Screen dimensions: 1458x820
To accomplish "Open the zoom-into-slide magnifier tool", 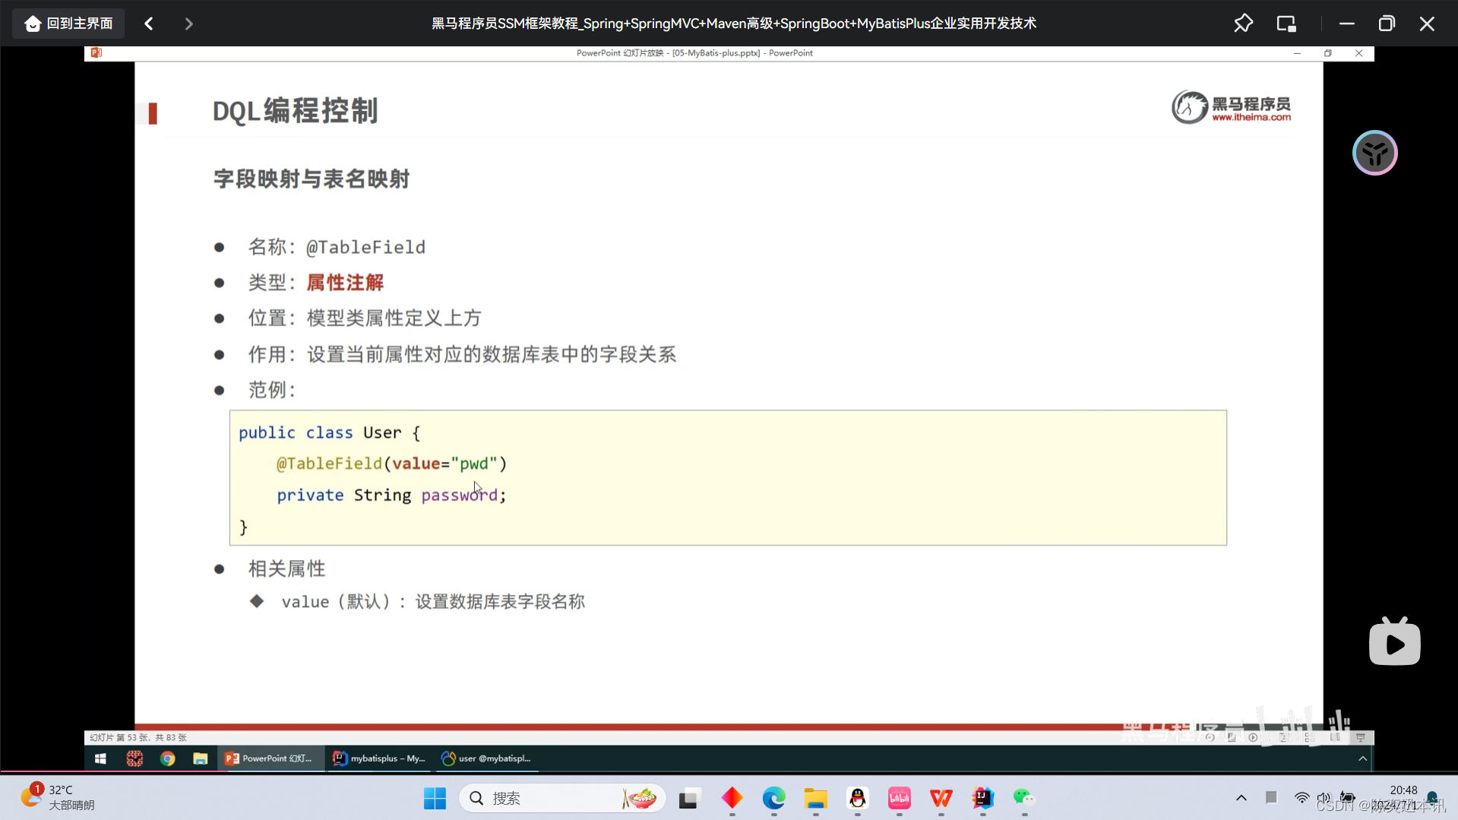I will (x=1285, y=737).
